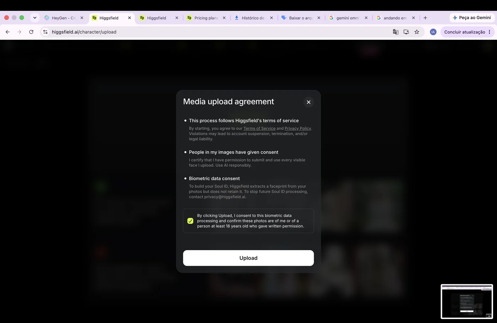Viewport: 497px width, 323px height.
Task: Open a new browser tab
Action: click(425, 18)
